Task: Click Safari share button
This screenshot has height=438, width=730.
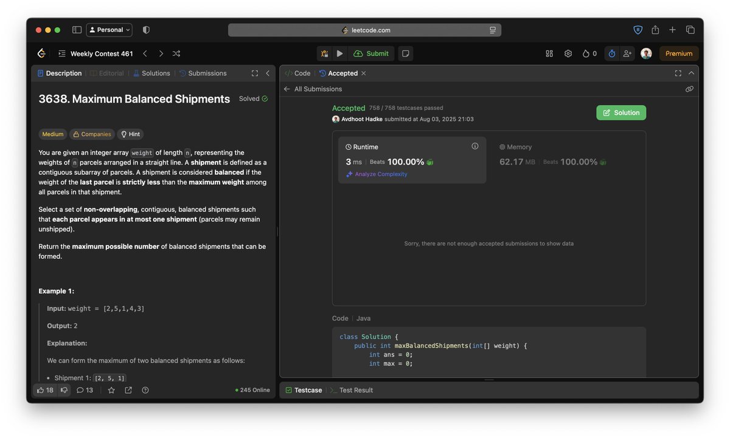Action: (x=655, y=29)
